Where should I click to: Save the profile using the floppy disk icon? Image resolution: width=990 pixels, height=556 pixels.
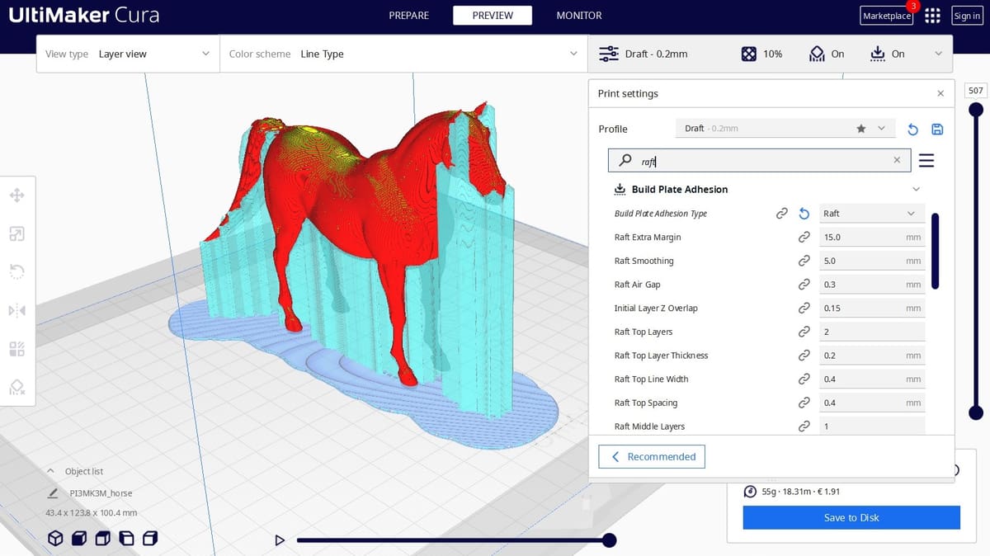click(x=937, y=129)
